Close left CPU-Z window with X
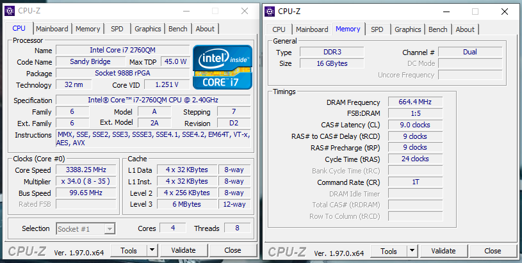Viewport: 522px width, 263px height. pos(245,11)
